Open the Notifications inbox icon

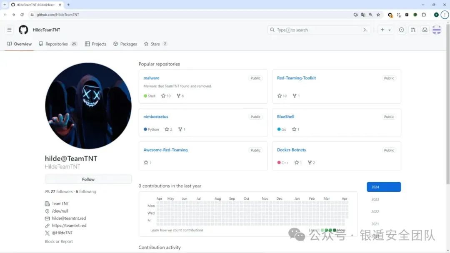[425, 30]
